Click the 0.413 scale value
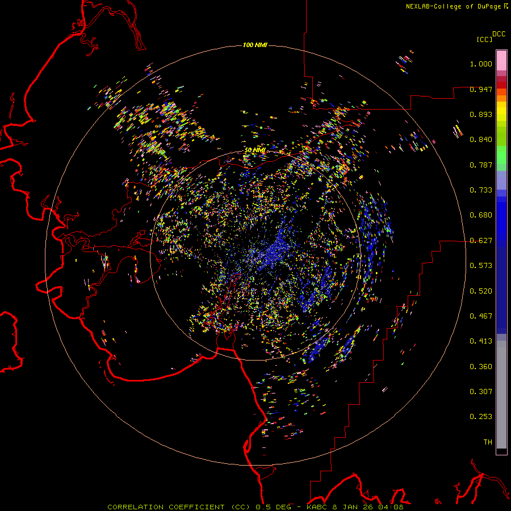The image size is (511, 511). pos(481,341)
